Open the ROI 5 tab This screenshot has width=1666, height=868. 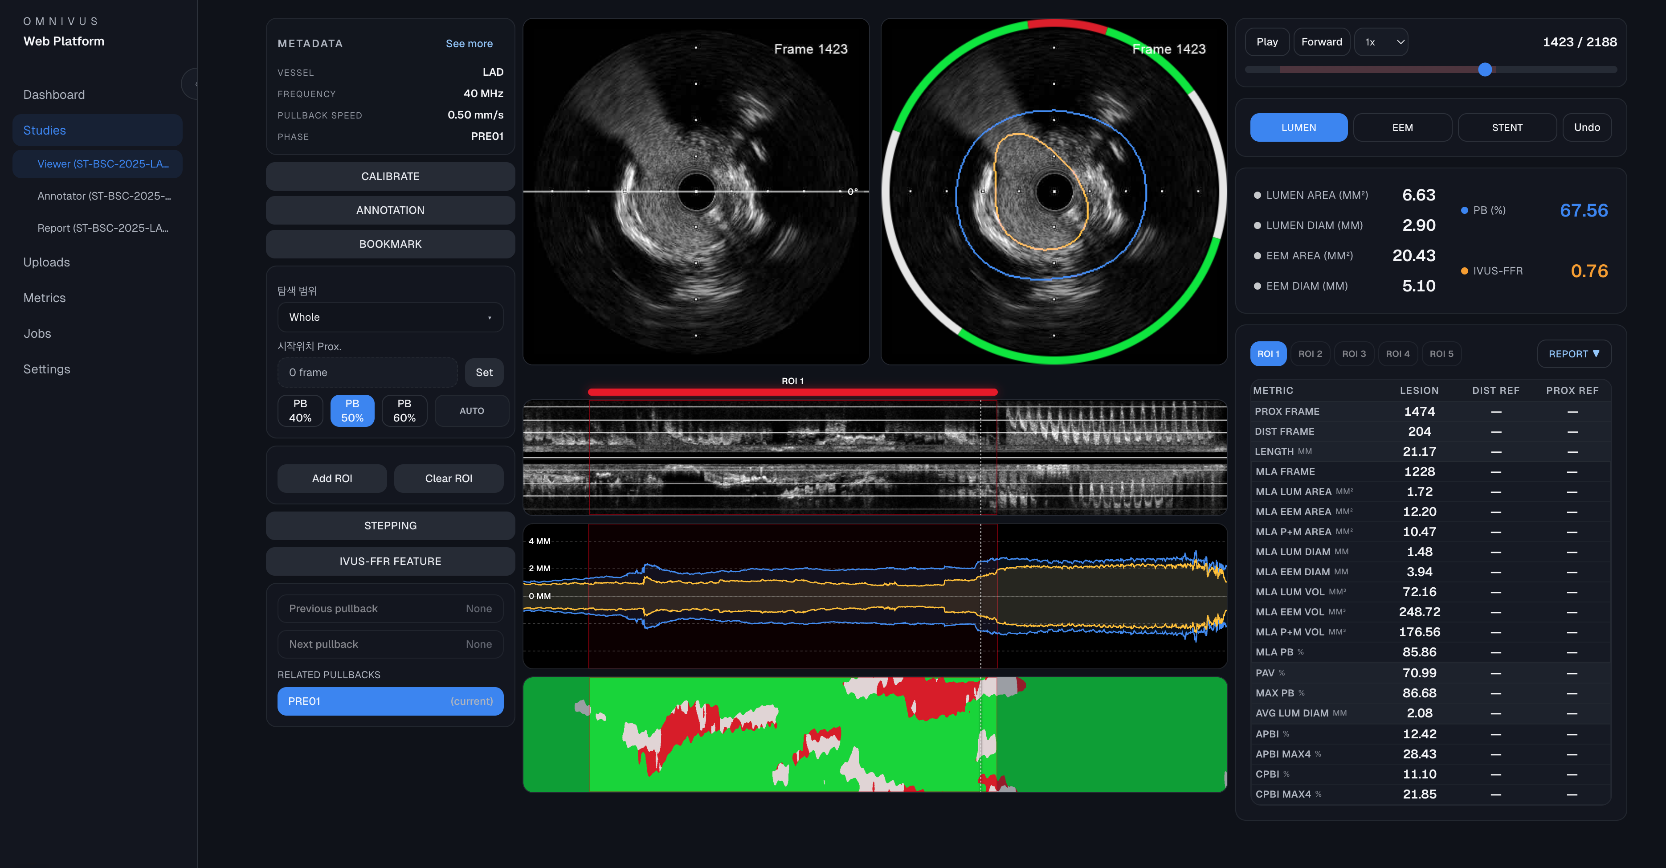[1441, 353]
